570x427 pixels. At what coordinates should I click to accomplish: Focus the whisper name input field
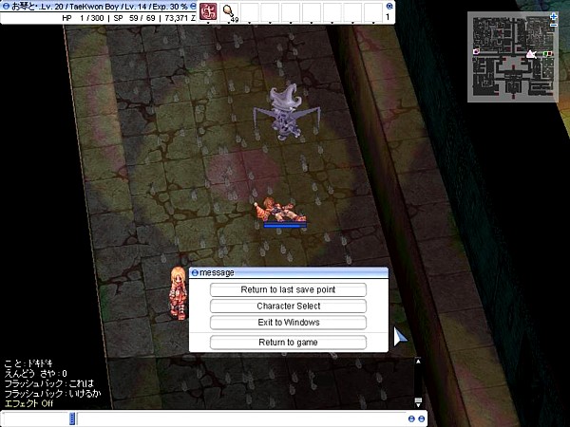36,418
